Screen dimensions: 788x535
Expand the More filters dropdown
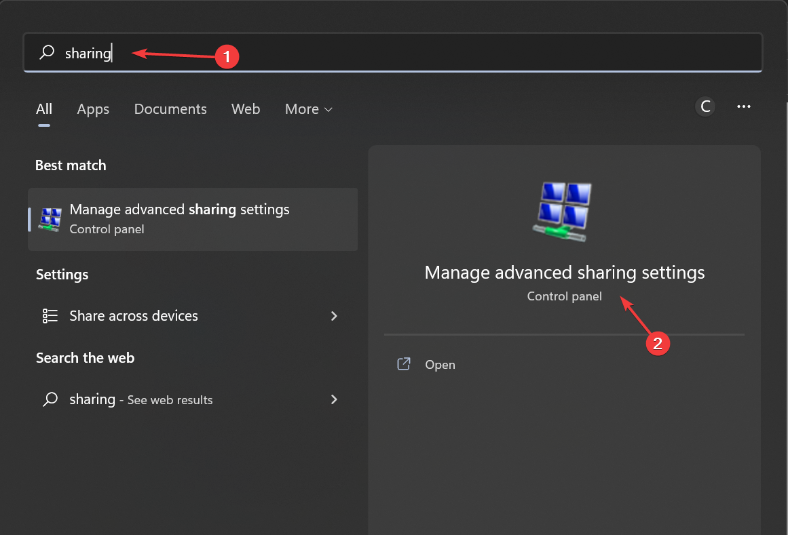coord(309,109)
